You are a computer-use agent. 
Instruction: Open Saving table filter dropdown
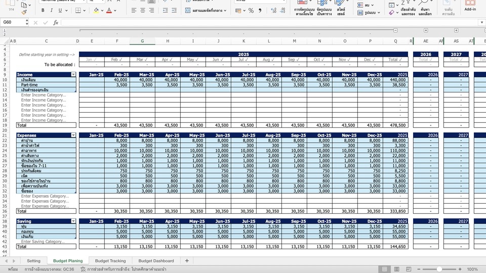73,221
